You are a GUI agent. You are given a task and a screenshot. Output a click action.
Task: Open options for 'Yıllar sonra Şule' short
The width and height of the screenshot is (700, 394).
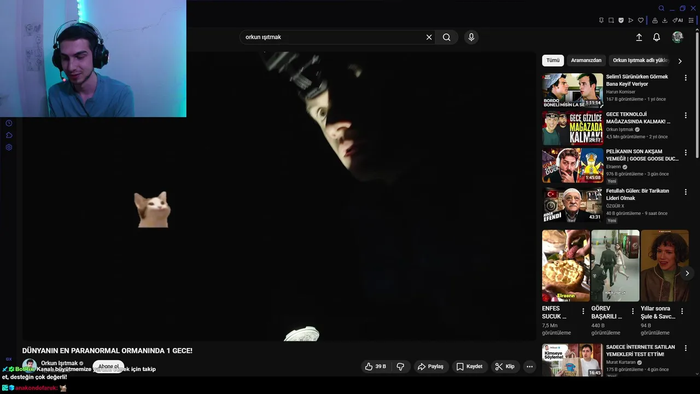coord(681,311)
